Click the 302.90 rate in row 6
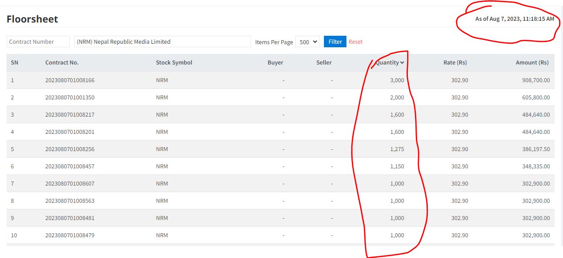This screenshot has width=563, height=258. click(460, 166)
